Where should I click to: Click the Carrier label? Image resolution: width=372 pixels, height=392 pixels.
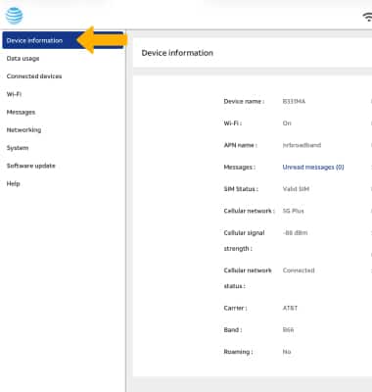235,308
